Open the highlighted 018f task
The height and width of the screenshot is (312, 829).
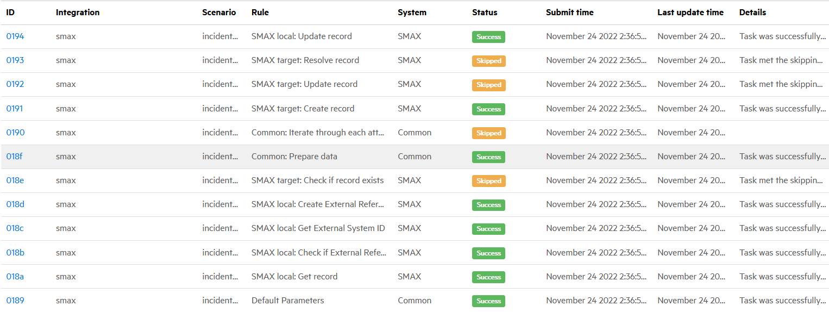tap(14, 157)
